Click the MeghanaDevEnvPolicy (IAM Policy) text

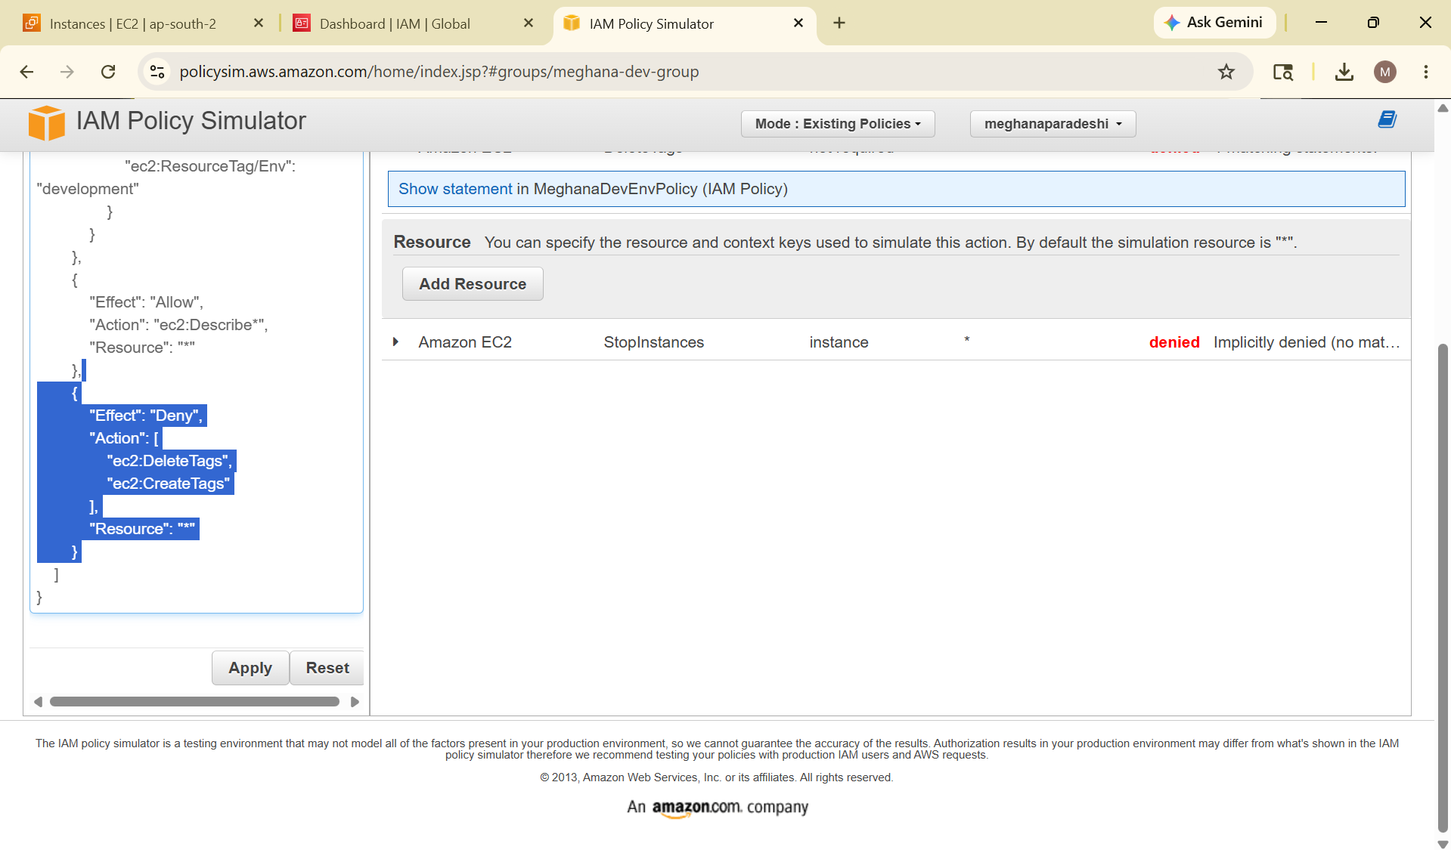(x=661, y=189)
